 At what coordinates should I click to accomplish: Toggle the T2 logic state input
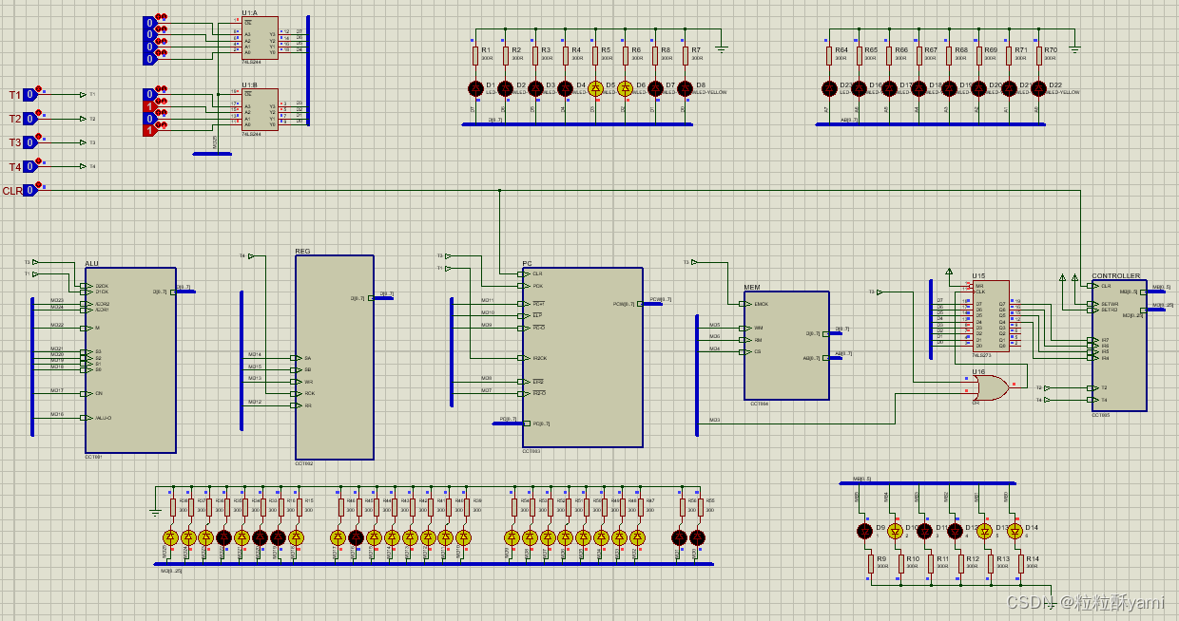pyautogui.click(x=30, y=119)
